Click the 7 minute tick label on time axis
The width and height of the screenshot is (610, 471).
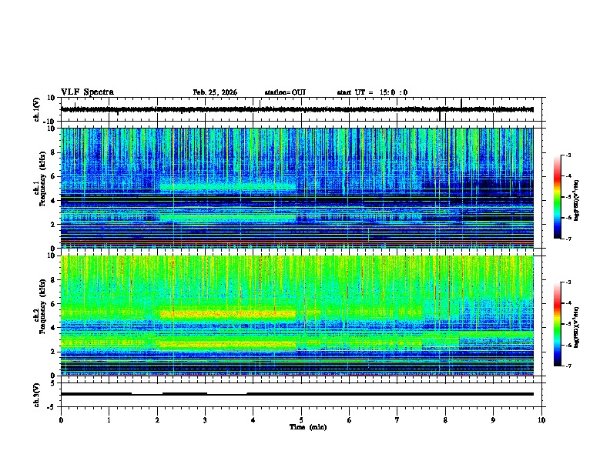(x=397, y=420)
